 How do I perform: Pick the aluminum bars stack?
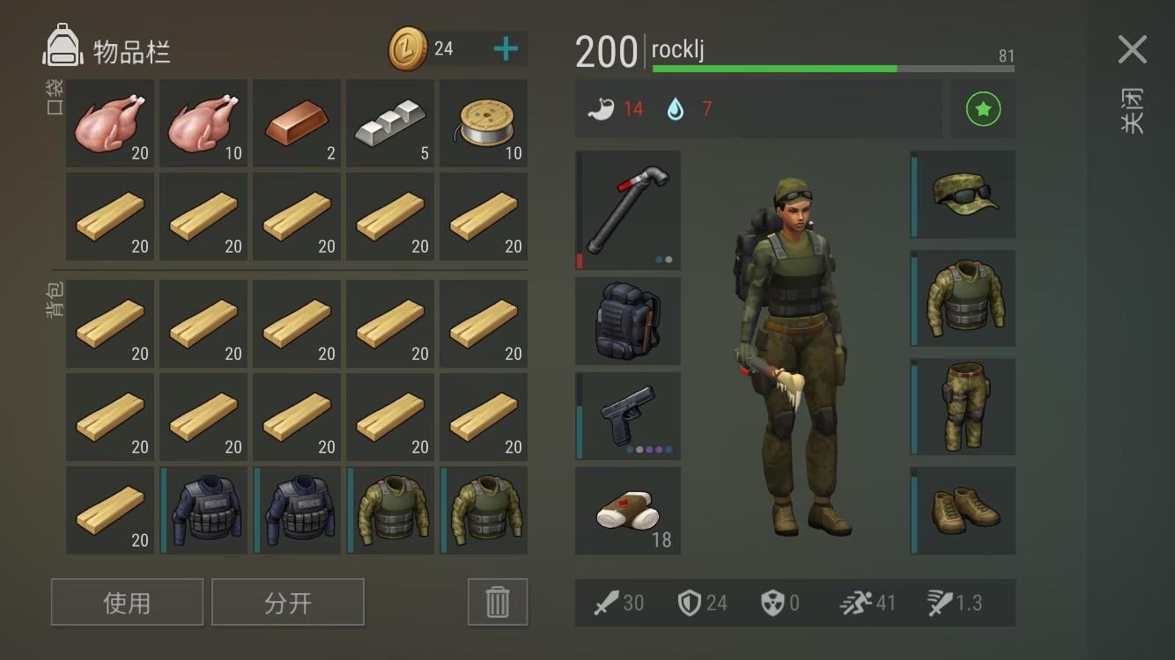pos(390,123)
